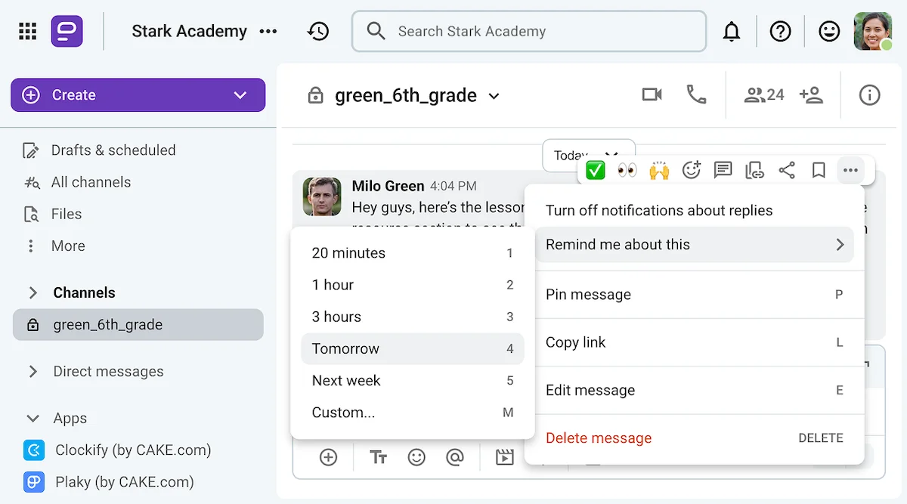
Task: Open channel details with the info icon
Action: (868, 94)
